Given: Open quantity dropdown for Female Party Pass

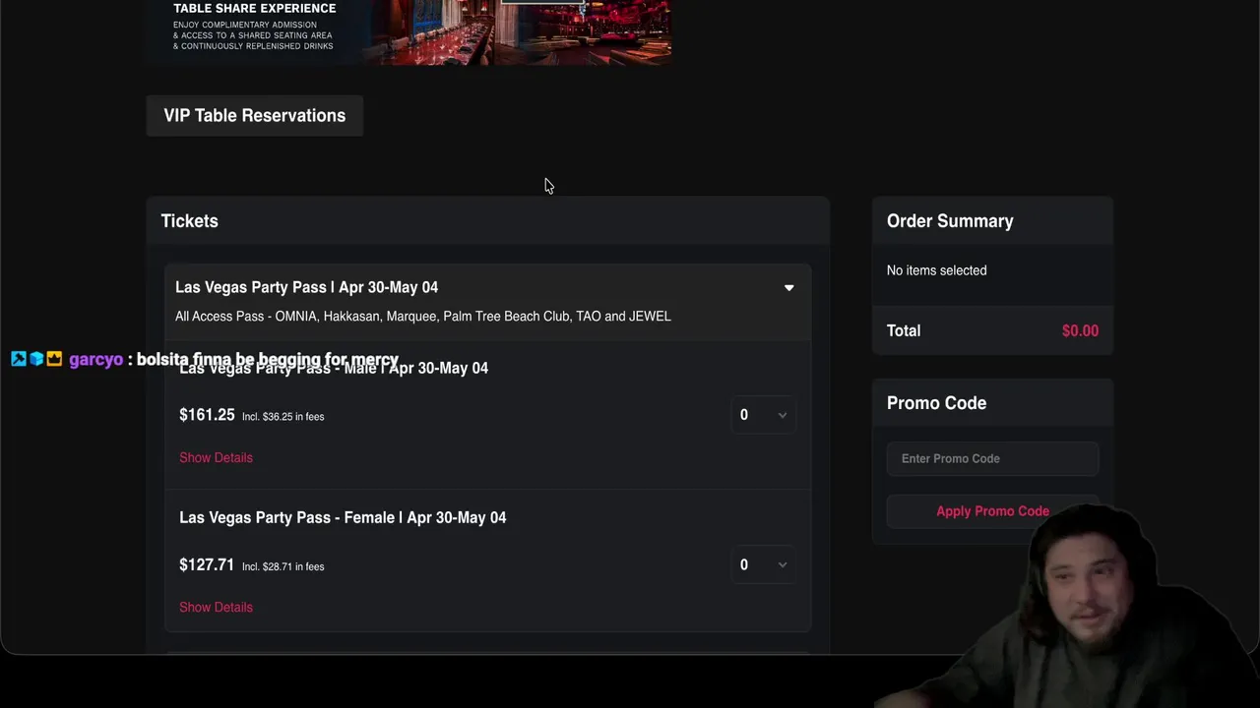Looking at the screenshot, I should pos(763,564).
